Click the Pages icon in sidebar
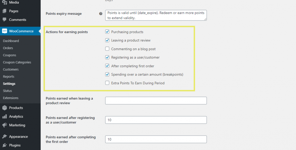 tap(5, 11)
